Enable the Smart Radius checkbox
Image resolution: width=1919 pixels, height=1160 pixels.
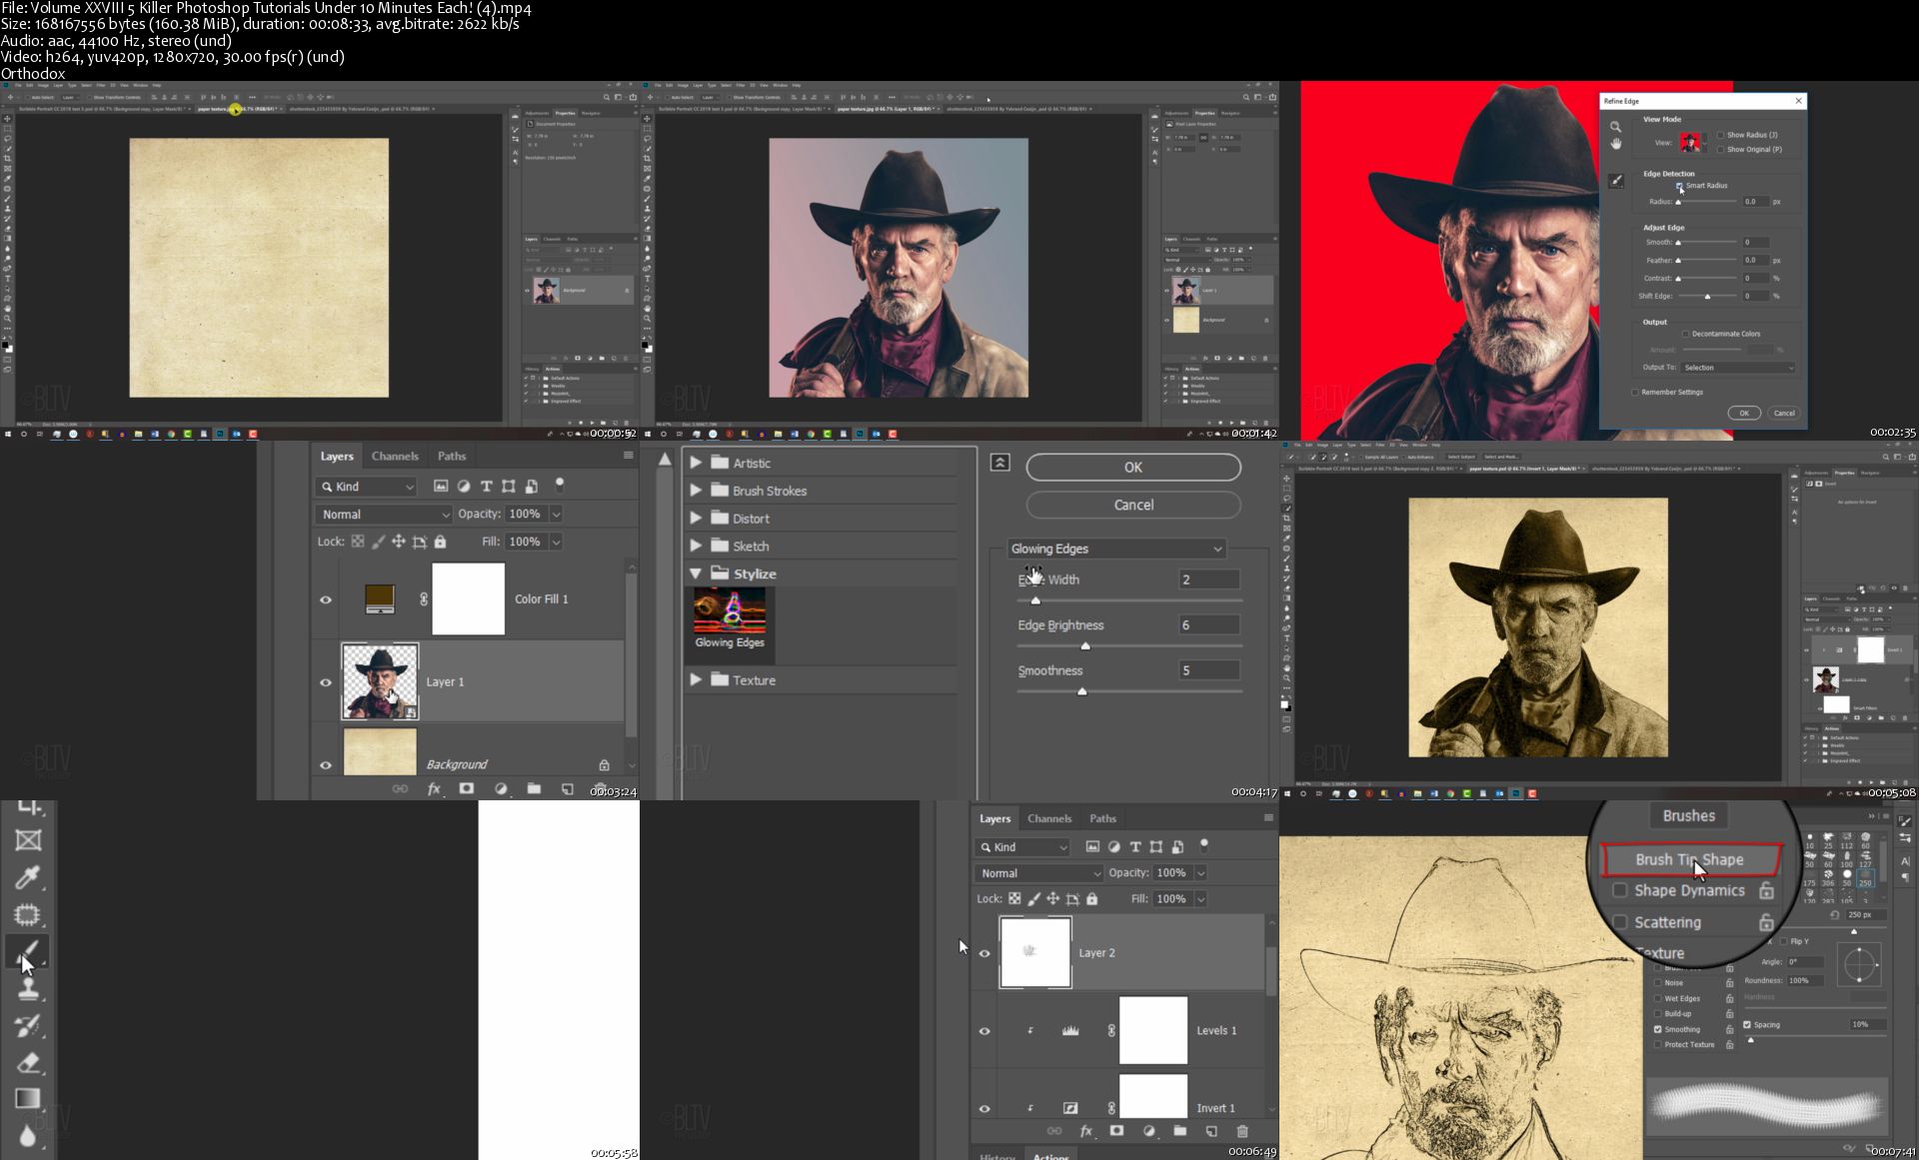[x=1680, y=186]
